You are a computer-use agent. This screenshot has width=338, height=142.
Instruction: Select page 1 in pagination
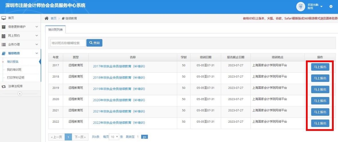pos(68,137)
